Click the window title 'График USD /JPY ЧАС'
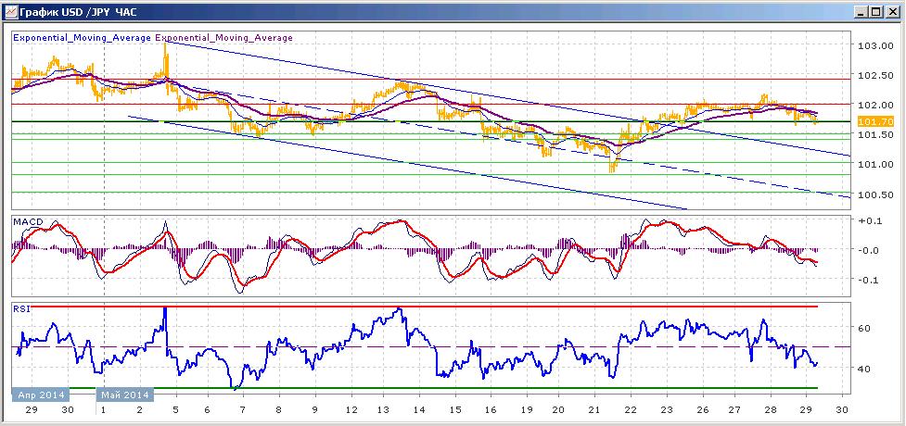 [78, 11]
